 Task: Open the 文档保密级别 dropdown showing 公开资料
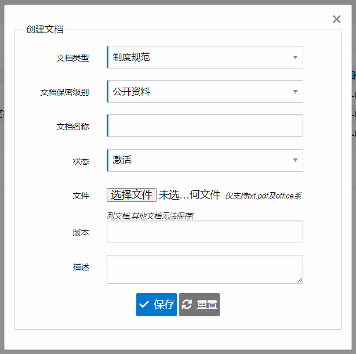205,91
